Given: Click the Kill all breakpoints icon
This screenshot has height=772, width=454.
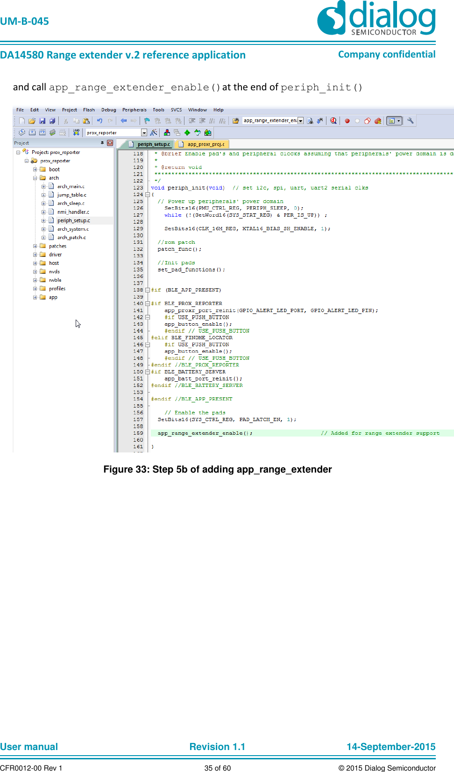Looking at the screenshot, I should click(378, 121).
